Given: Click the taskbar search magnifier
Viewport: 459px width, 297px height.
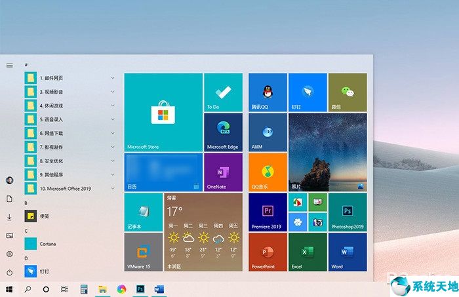Looking at the screenshot, I should (x=28, y=289).
